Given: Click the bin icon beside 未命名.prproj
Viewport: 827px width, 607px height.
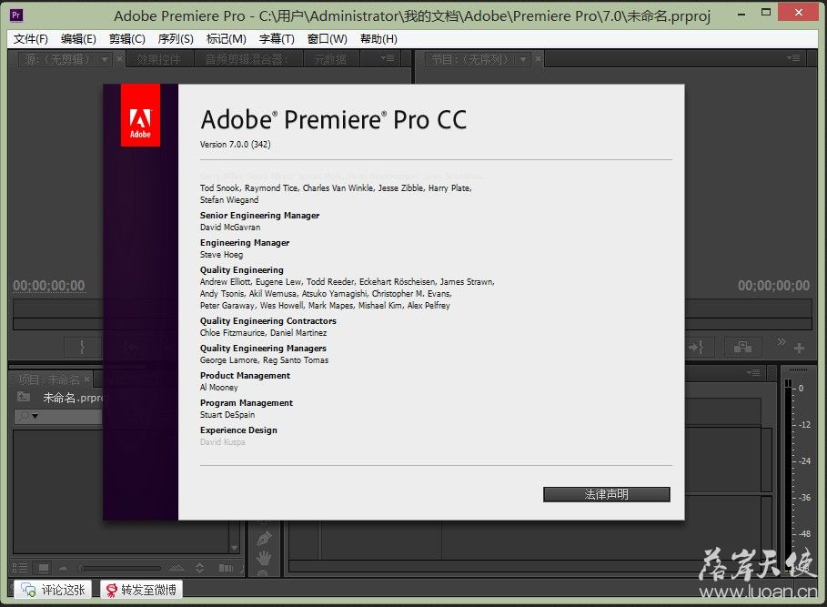Looking at the screenshot, I should (24, 397).
